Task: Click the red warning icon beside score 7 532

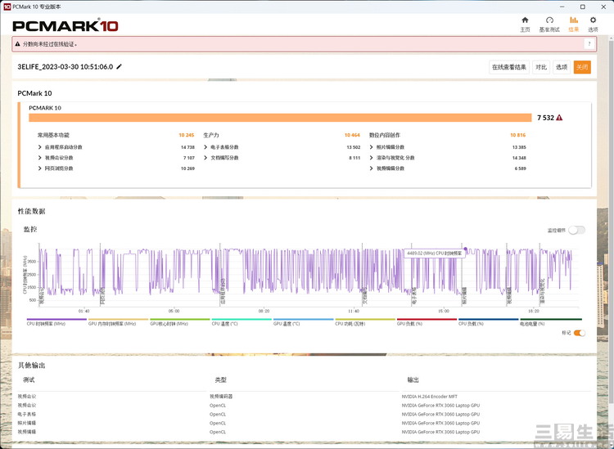Action: [559, 117]
